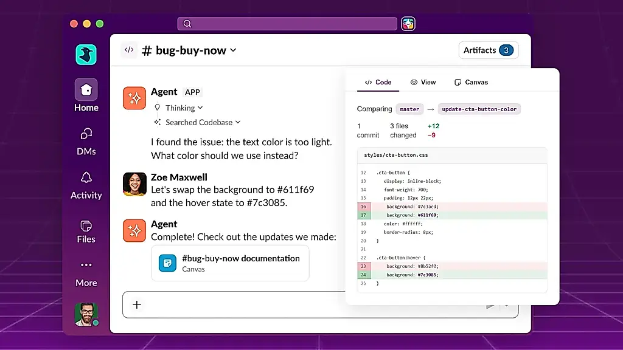Click the second Agent avatar icon
The width and height of the screenshot is (623, 350).
pyautogui.click(x=134, y=230)
